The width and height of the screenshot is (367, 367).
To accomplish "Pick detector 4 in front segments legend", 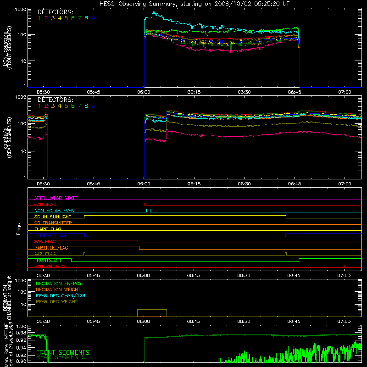I will point(60,18).
